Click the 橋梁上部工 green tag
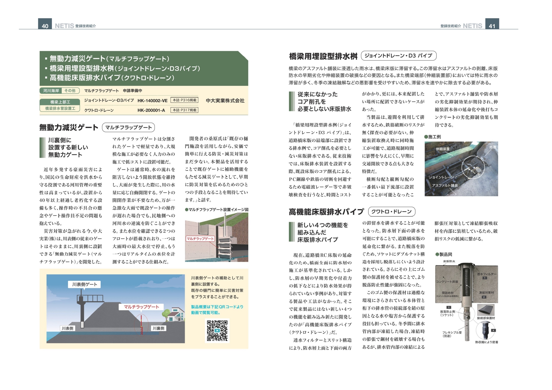The width and height of the screenshot is (552, 390). (x=60, y=102)
